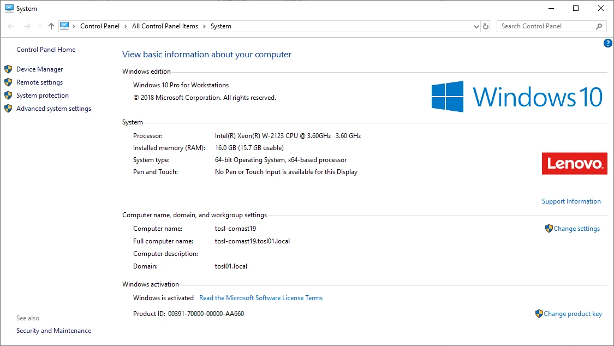Refresh the System page
614x346 pixels.
[486, 26]
